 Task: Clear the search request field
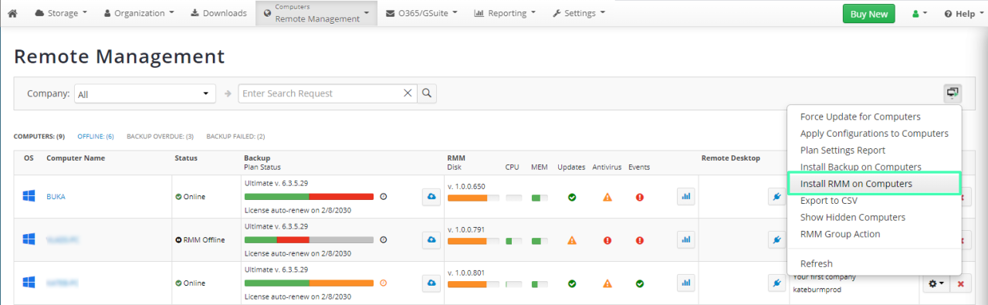408,93
